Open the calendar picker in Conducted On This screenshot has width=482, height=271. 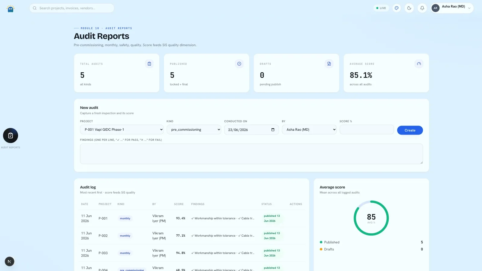(x=273, y=130)
